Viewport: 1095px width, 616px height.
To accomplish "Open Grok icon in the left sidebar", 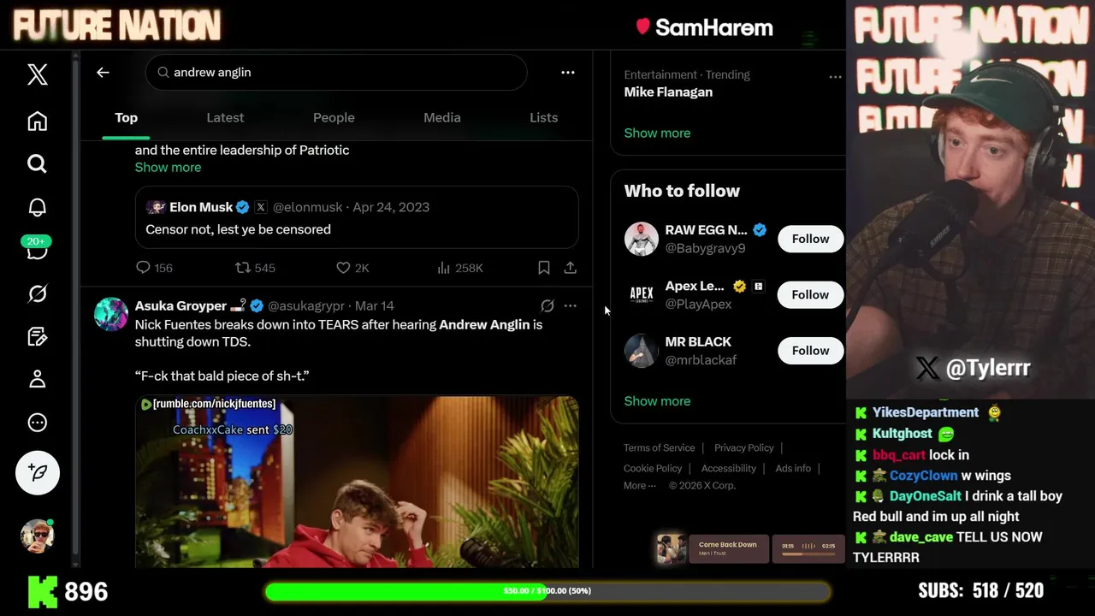I will (x=37, y=293).
